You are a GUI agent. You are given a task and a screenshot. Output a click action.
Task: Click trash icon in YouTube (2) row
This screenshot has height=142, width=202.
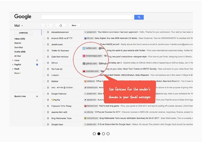(48, 69)
